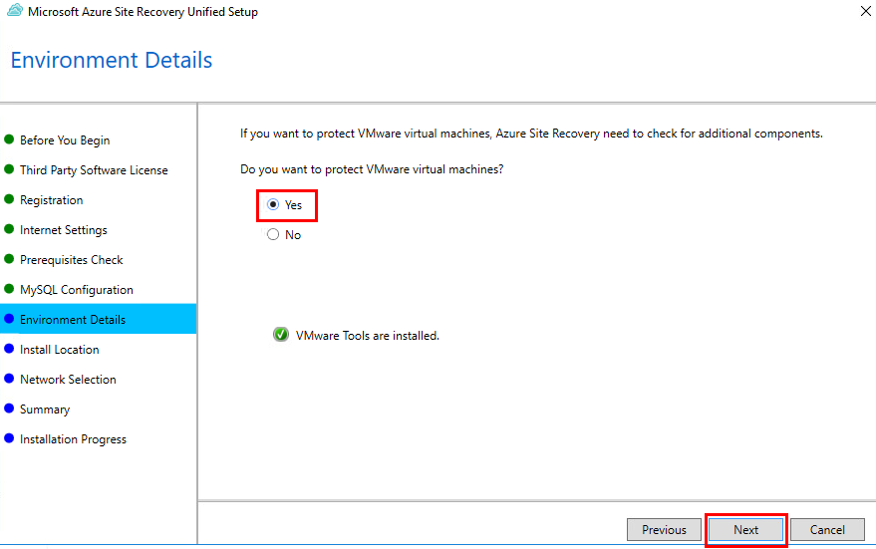The image size is (876, 549).
Task: Select the highlighted Environment Details step
Action: click(99, 319)
